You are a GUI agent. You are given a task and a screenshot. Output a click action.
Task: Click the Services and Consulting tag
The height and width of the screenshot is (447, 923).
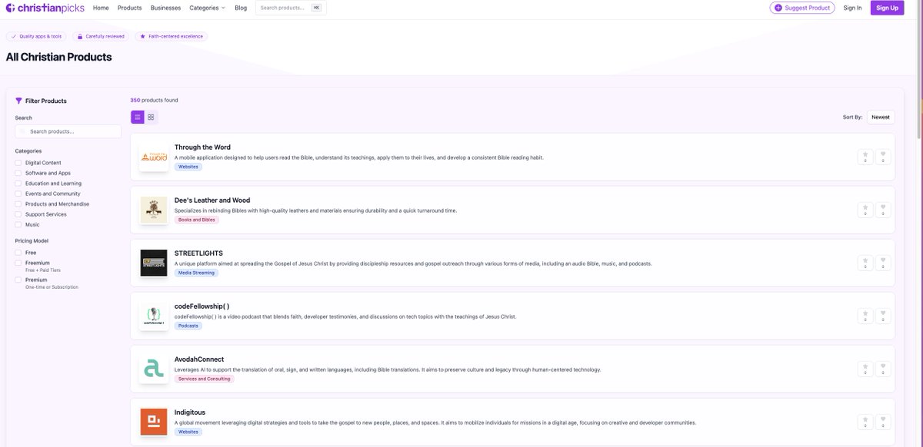click(x=204, y=379)
